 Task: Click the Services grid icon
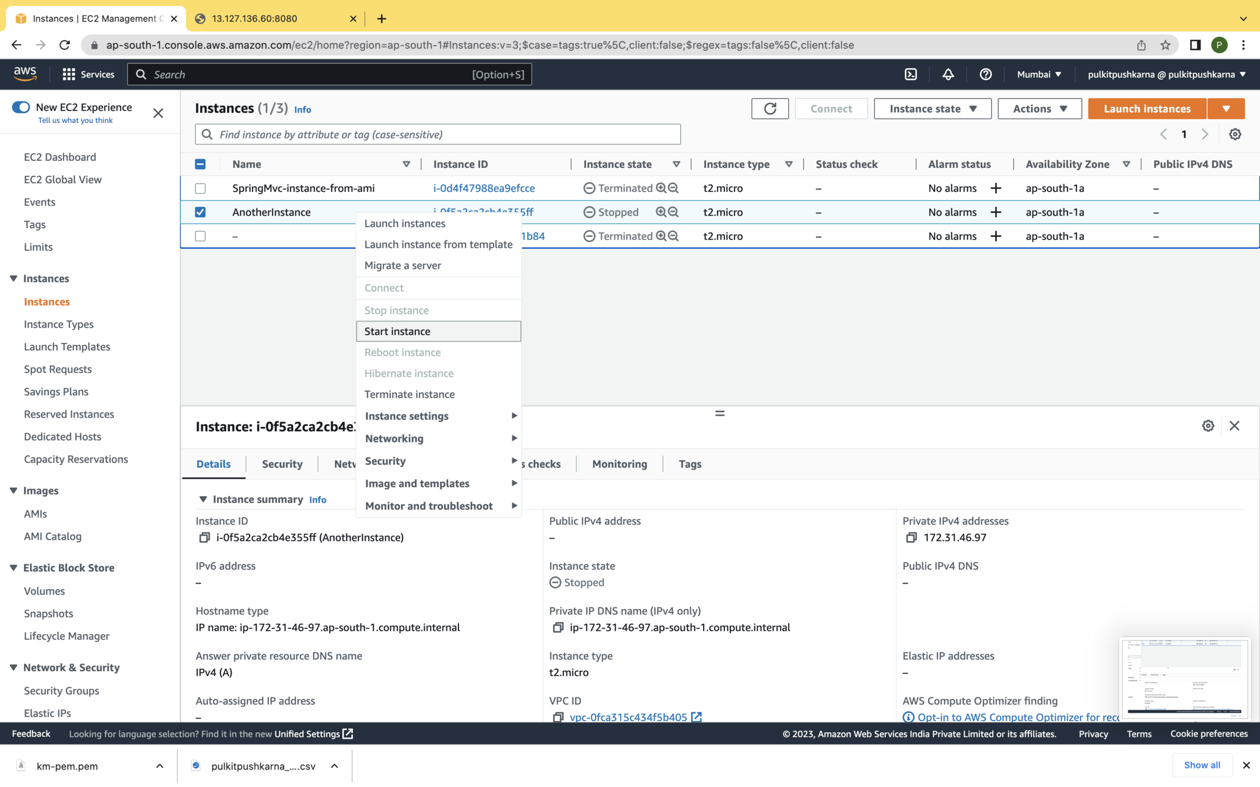[69, 74]
